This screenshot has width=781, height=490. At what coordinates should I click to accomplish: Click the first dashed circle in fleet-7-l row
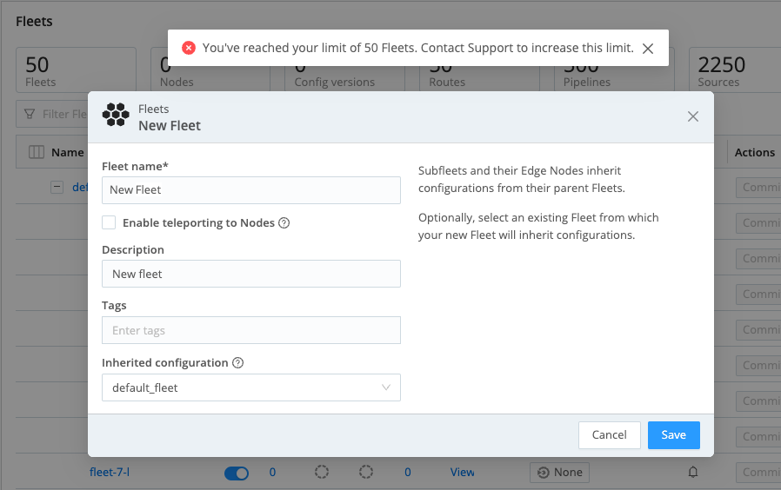coord(322,472)
